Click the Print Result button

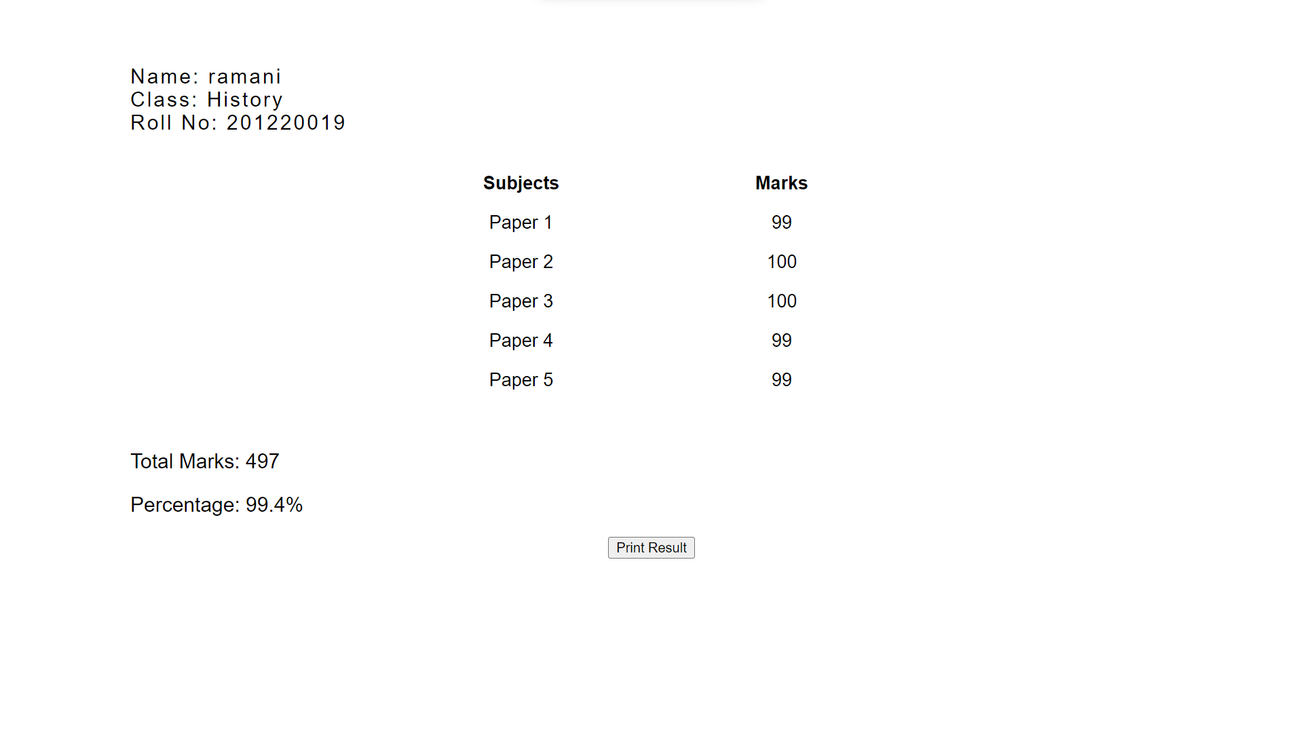coord(651,548)
